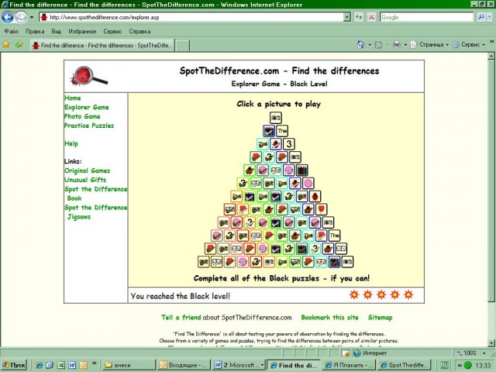The image size is (496, 372).
Task: Switch to the Входящие taskbar window
Action: click(184, 365)
